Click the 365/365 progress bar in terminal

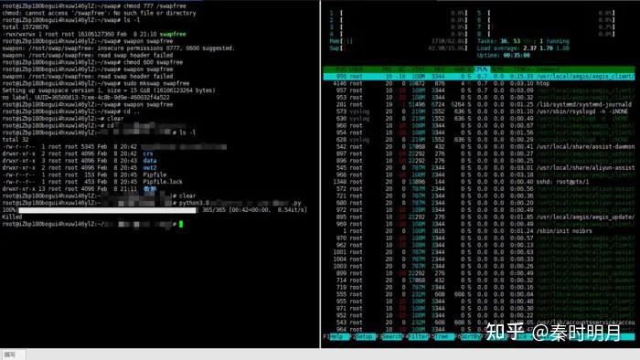pos(107,210)
